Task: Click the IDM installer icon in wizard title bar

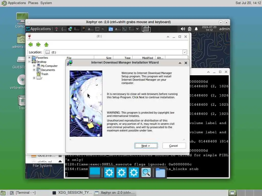Action: tap(70, 63)
